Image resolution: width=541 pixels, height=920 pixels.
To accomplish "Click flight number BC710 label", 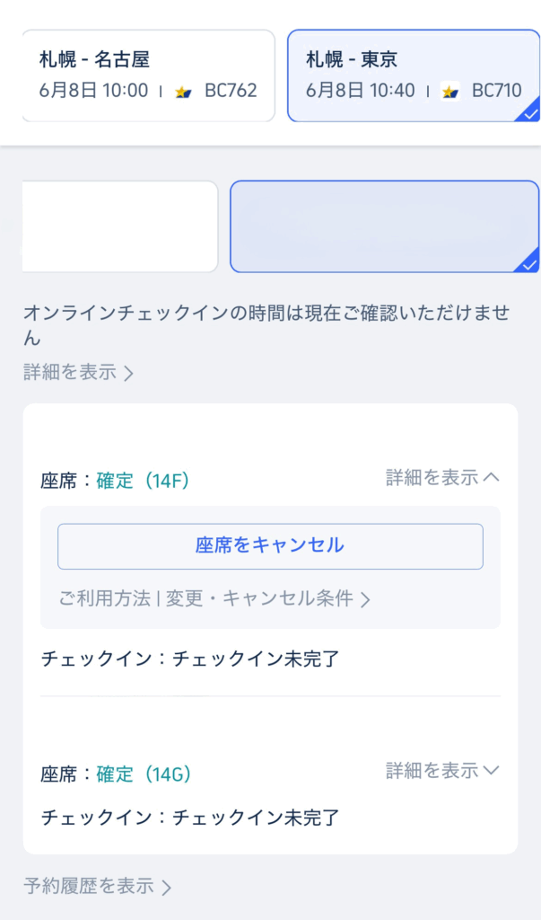I will pyautogui.click(x=496, y=91).
